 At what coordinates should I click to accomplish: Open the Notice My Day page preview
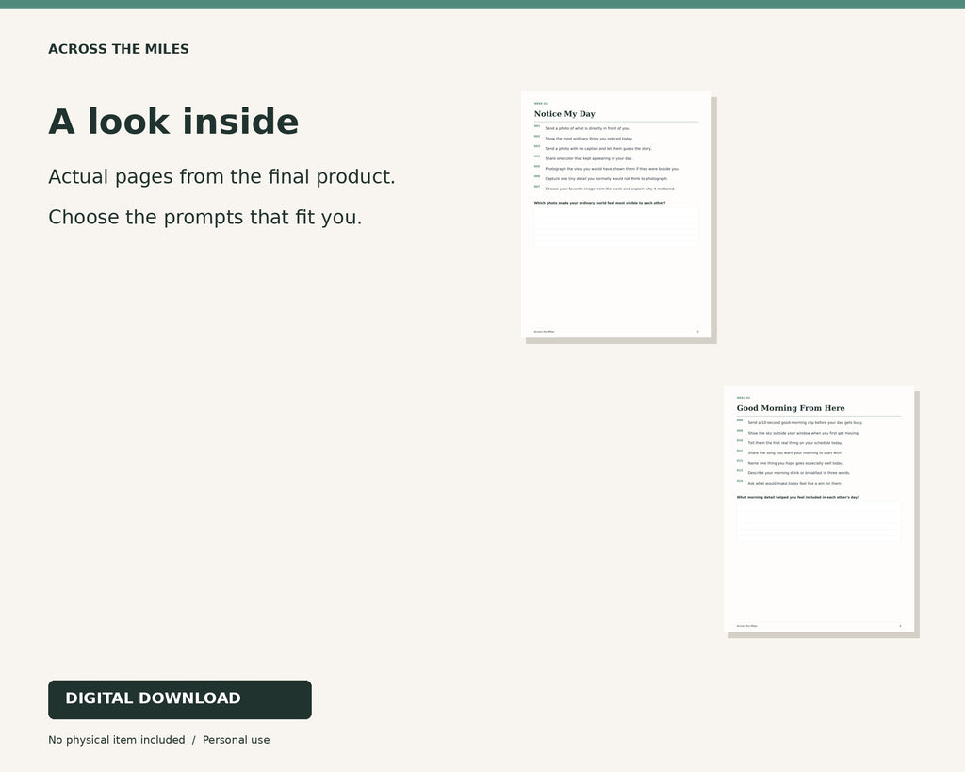coord(616,215)
